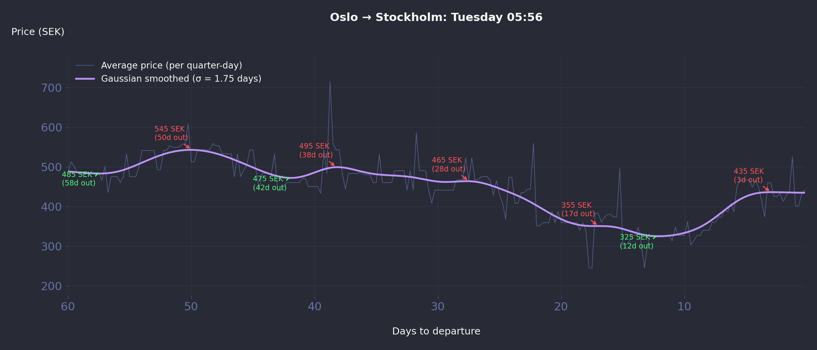Image resolution: width=817 pixels, height=350 pixels.
Task: Click the Price (SEK) axis label
Action: coord(38,32)
